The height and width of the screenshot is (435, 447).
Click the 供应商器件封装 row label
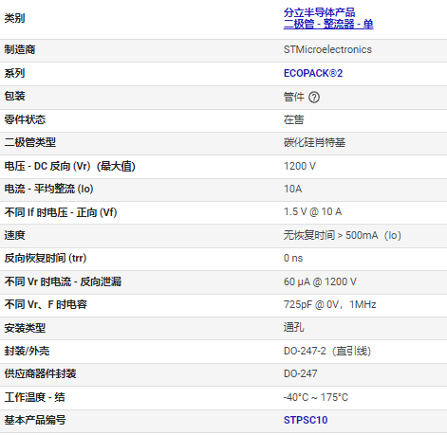point(40,373)
